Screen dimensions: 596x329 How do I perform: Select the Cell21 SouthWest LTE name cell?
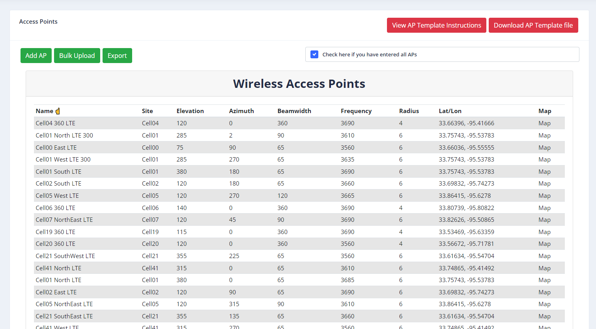pos(65,256)
